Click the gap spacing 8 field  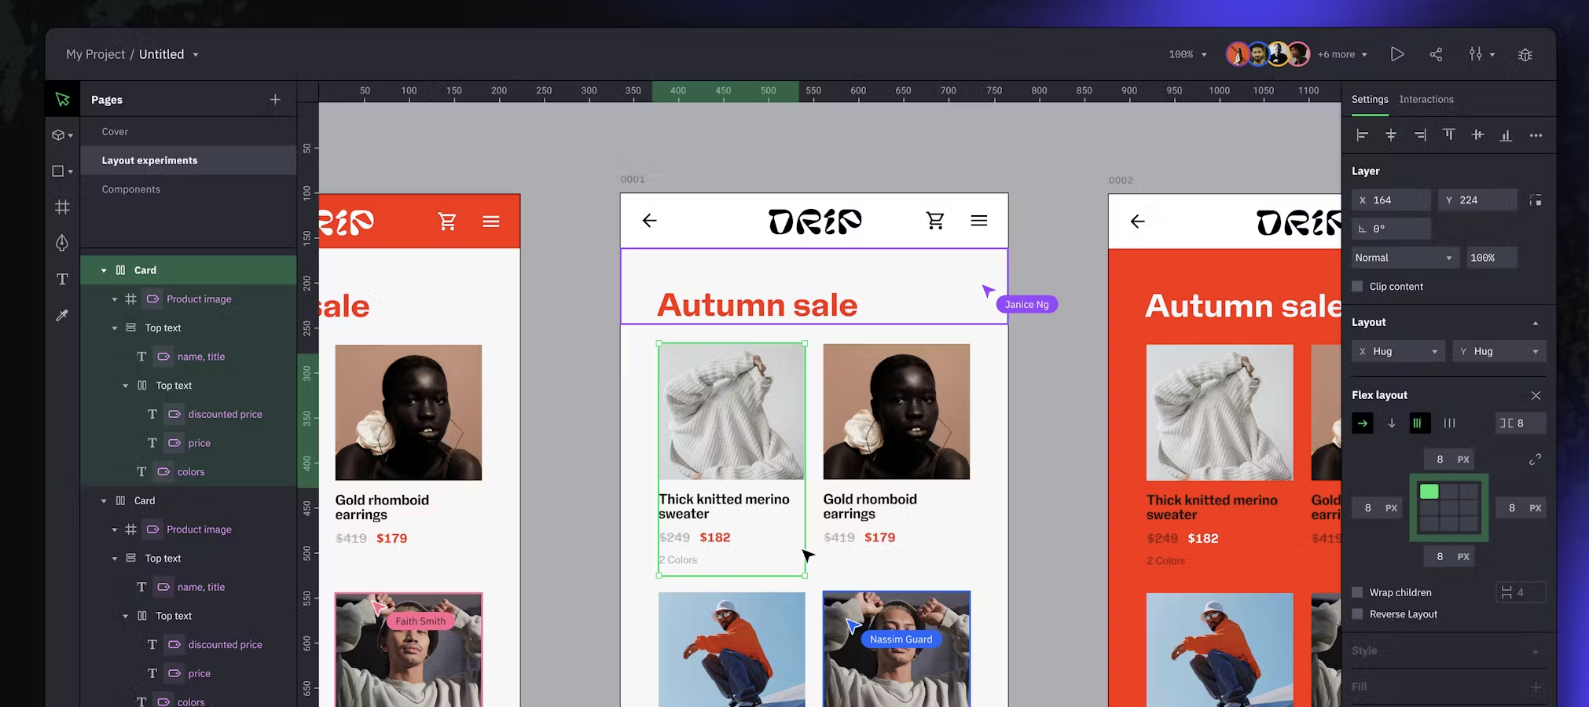pyautogui.click(x=1521, y=423)
